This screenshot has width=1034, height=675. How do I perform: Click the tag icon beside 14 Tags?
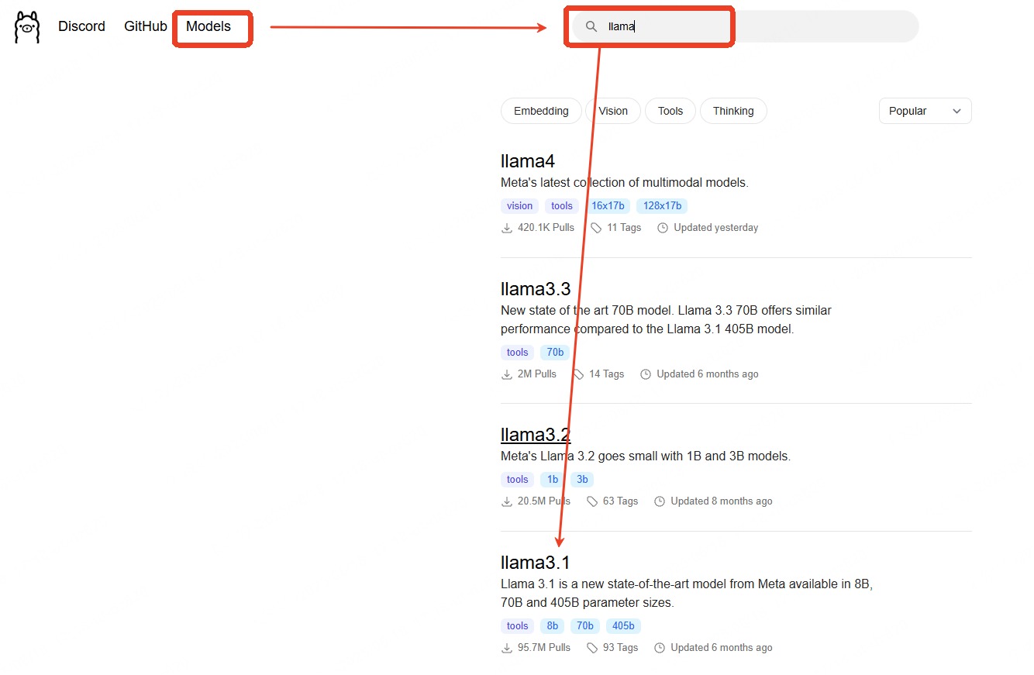coord(578,374)
